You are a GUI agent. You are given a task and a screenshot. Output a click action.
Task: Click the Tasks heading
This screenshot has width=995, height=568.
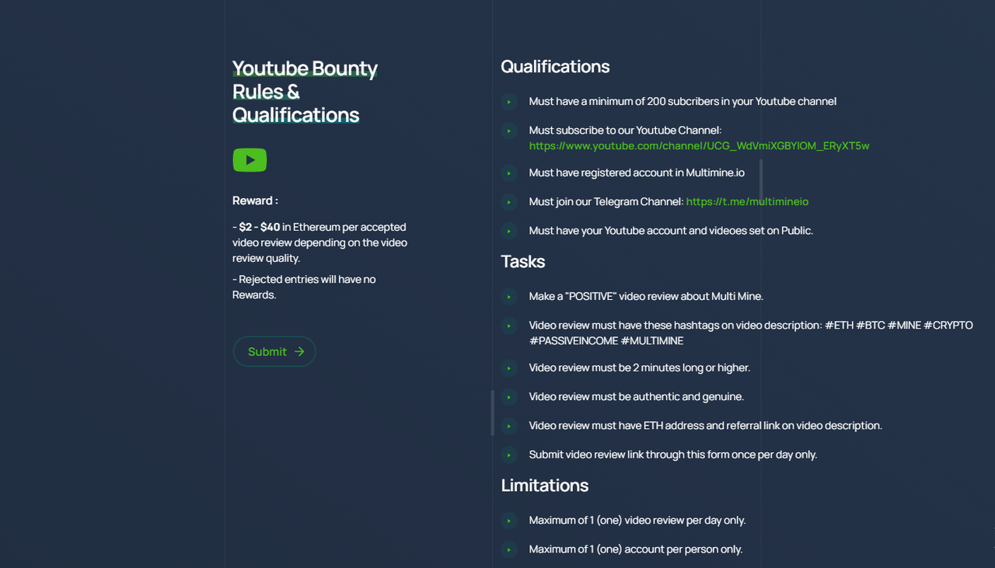click(x=523, y=261)
